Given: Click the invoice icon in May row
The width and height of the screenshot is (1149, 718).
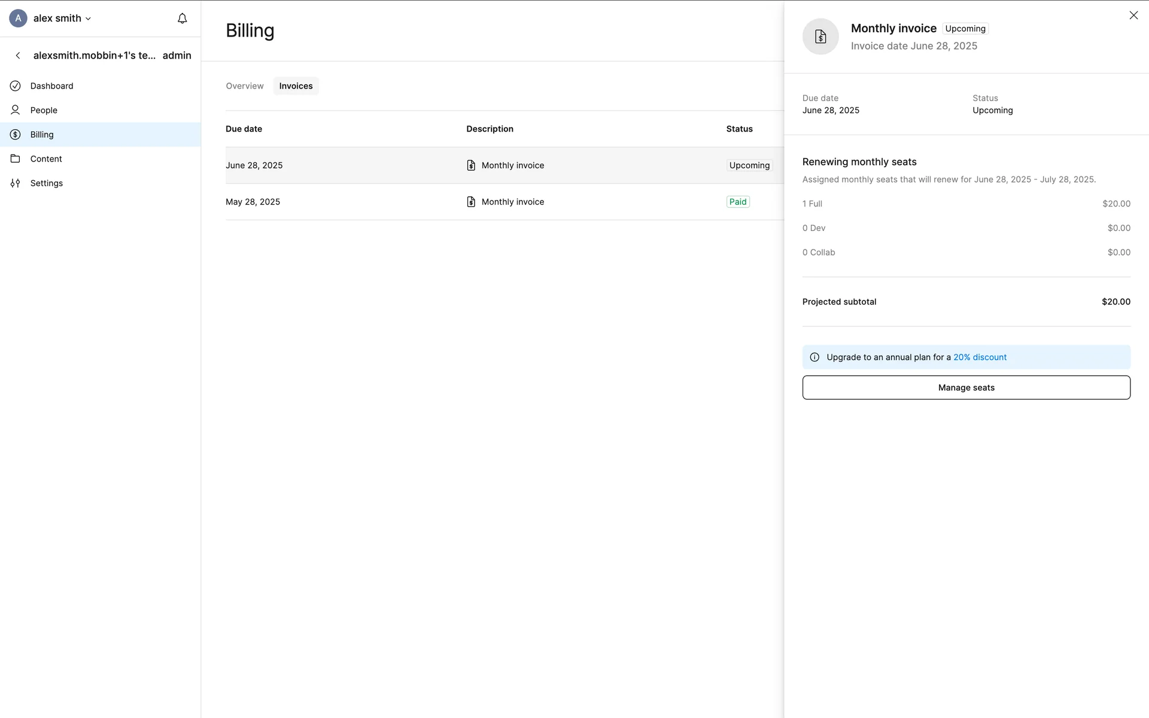Looking at the screenshot, I should [471, 202].
